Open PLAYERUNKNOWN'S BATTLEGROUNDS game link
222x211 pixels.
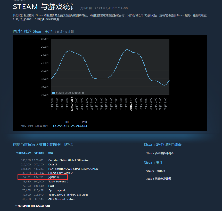[73, 169]
